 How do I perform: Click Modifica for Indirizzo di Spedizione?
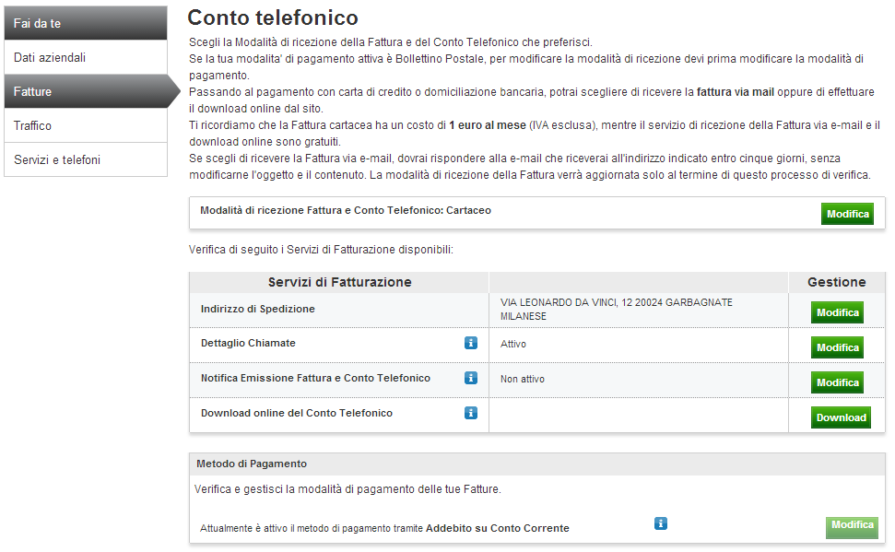[837, 312]
